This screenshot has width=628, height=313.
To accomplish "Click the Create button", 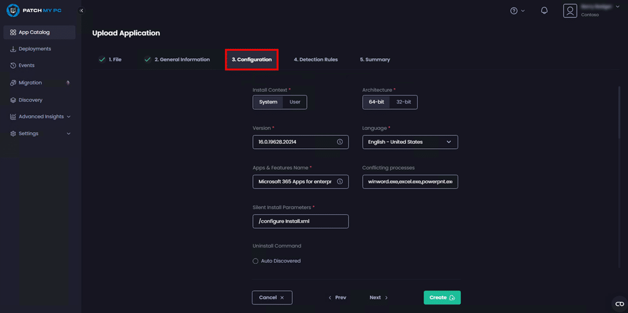I will pos(442,298).
